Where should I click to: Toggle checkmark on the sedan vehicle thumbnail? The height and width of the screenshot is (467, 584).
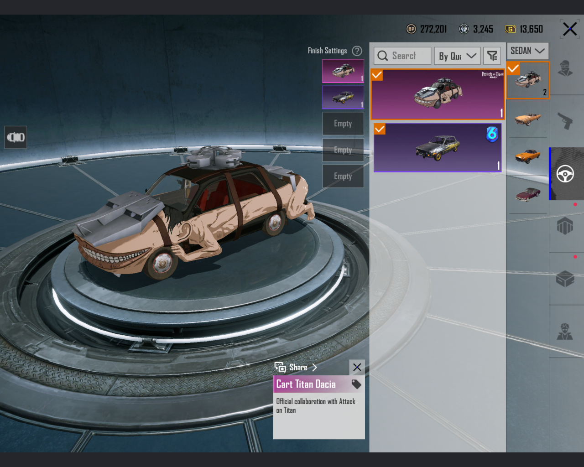point(513,68)
